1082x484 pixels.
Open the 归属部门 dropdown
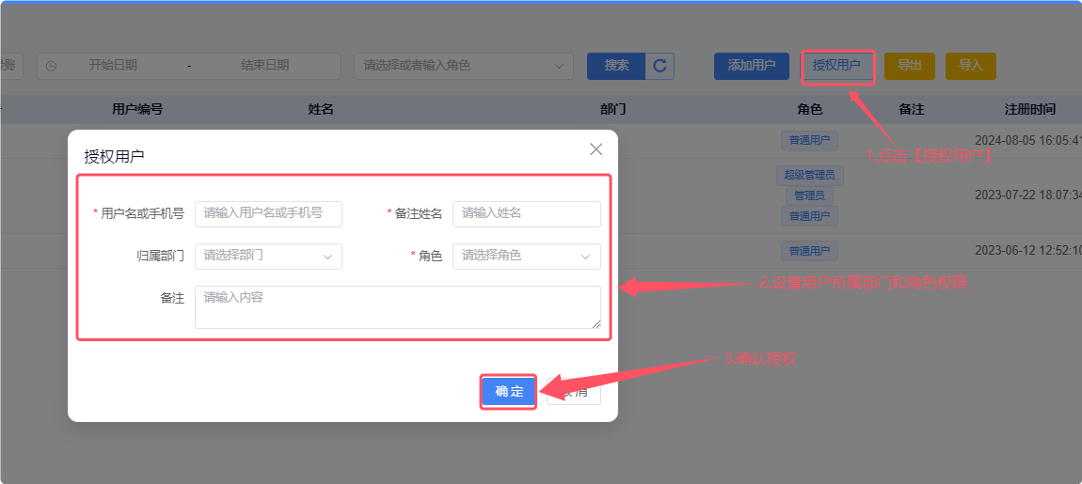coord(268,257)
